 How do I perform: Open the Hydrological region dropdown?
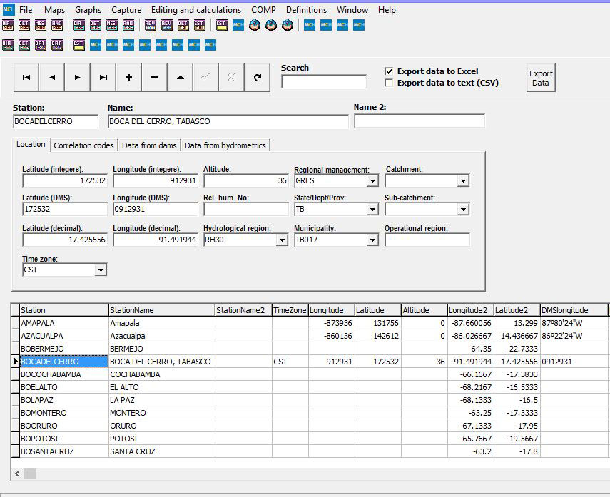coord(282,240)
